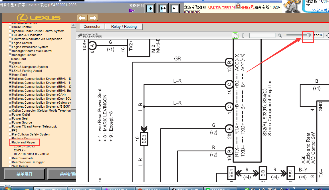
Task: Go back with the left arrow button
Action: (82, 18)
